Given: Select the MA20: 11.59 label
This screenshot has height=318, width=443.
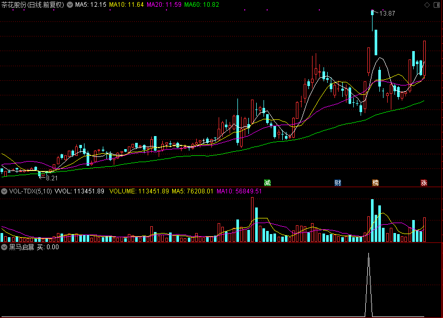Looking at the screenshot, I should (x=164, y=5).
